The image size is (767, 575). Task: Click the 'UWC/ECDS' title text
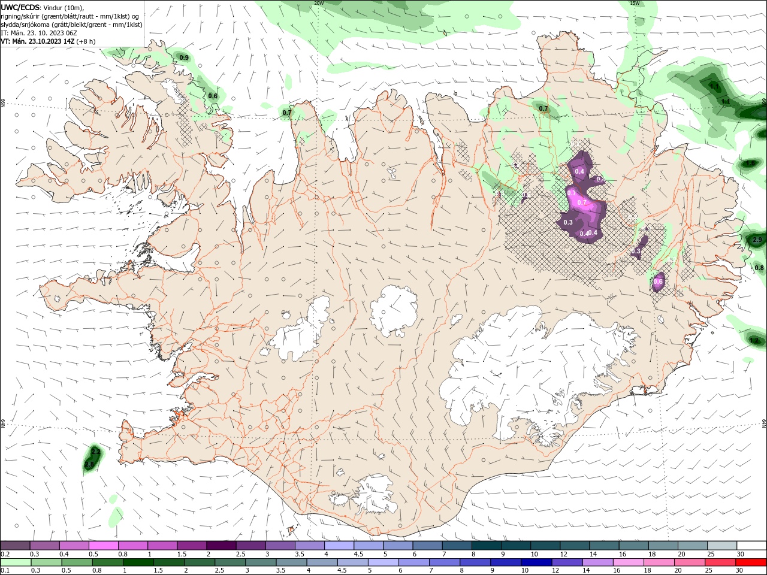(x=20, y=7)
